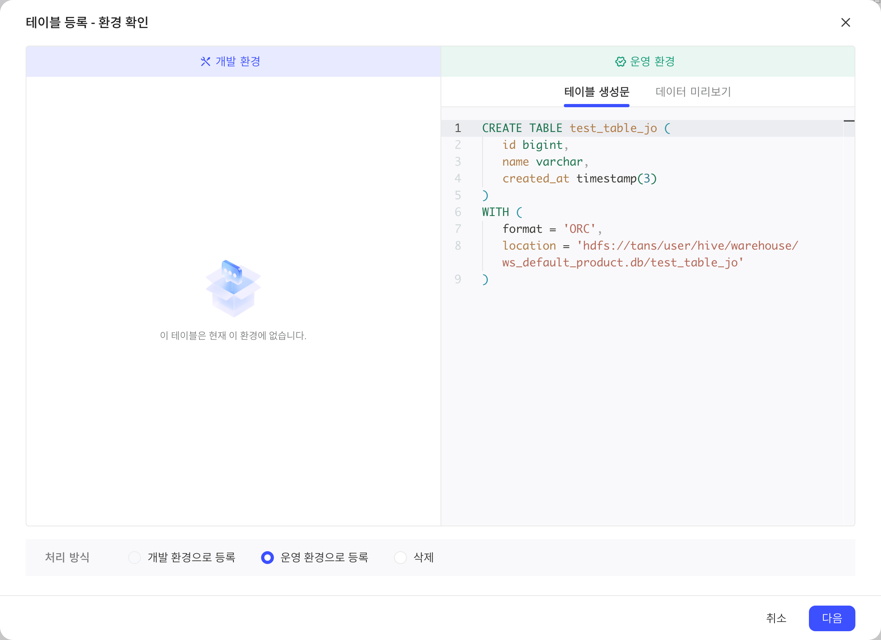Click the empty box illustration

(233, 288)
